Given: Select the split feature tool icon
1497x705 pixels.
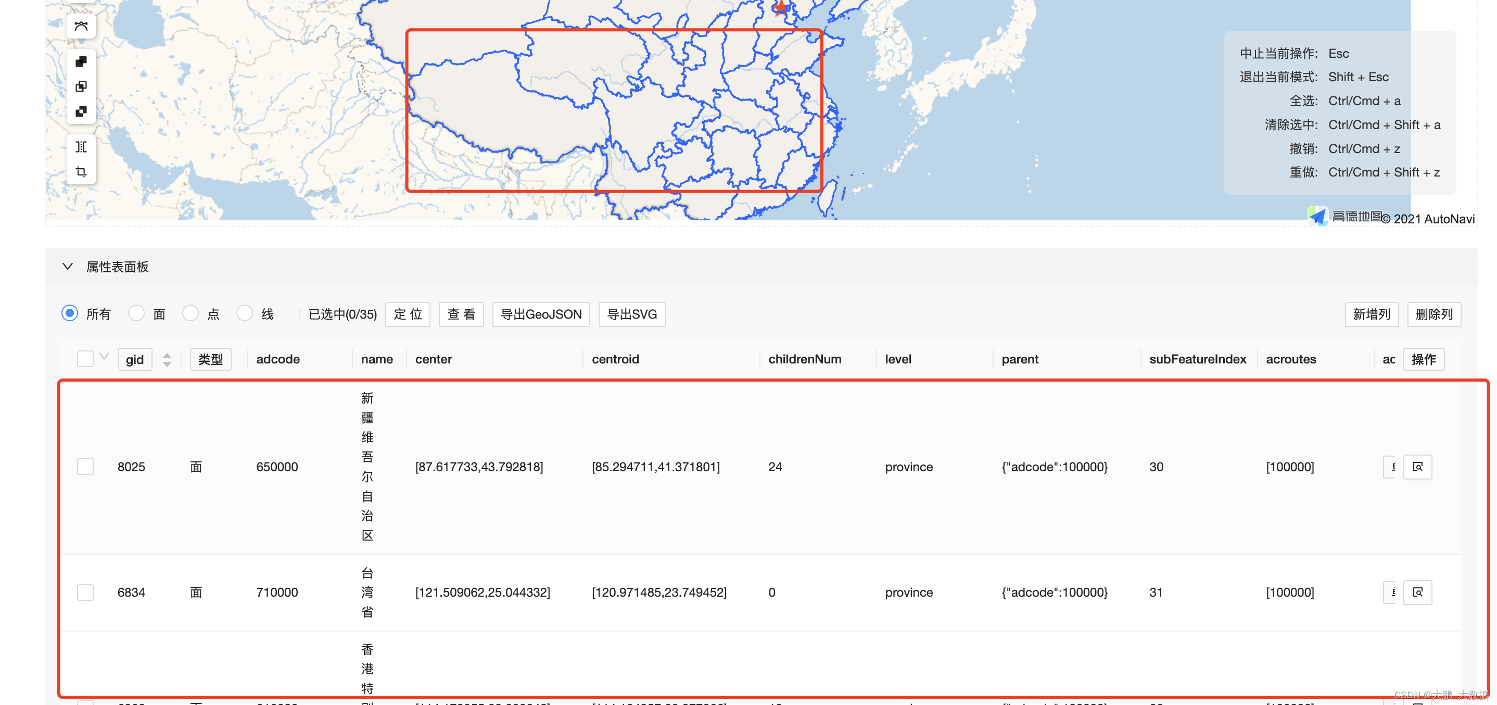Looking at the screenshot, I should click(81, 146).
